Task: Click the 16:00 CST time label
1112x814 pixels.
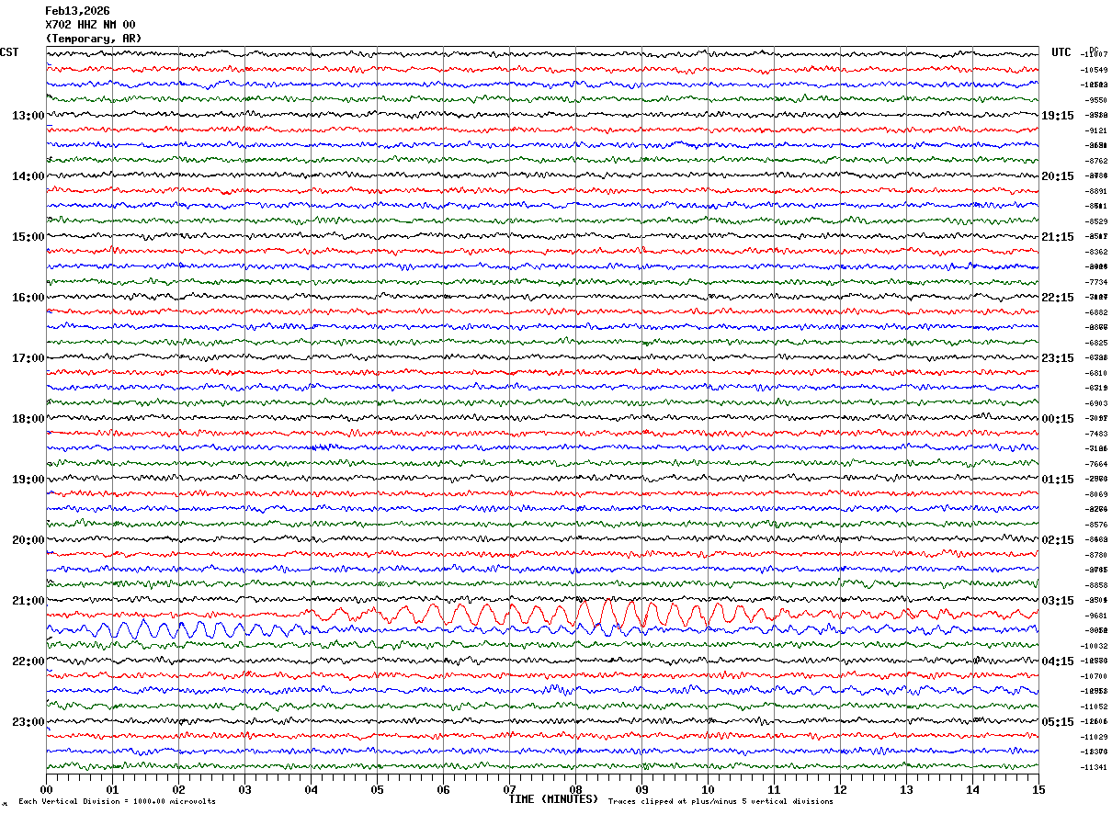Action: pos(28,298)
